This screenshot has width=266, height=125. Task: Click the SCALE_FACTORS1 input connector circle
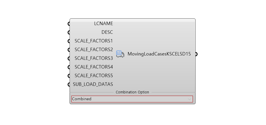69,41
